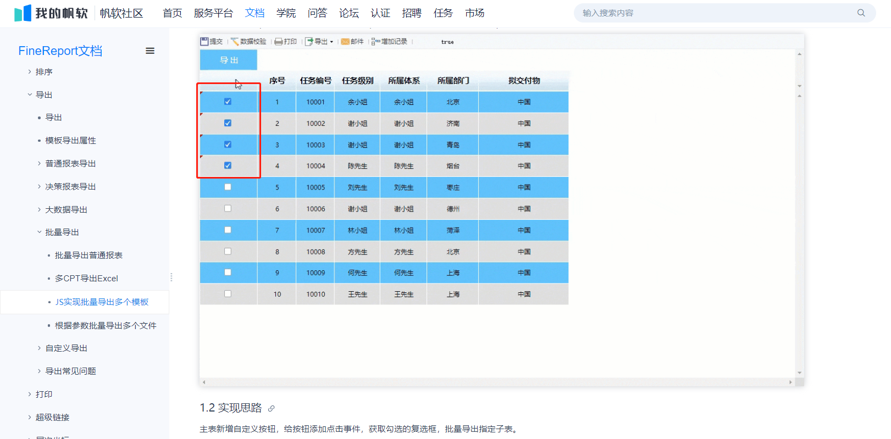Open 问答 in top navigation
Screen dimensions: 891x439
tap(317, 13)
